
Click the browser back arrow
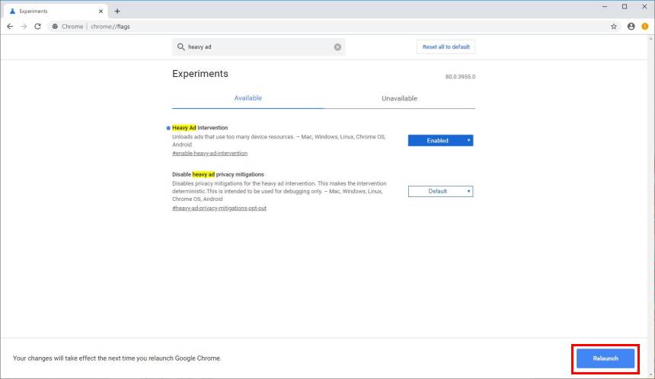10,27
